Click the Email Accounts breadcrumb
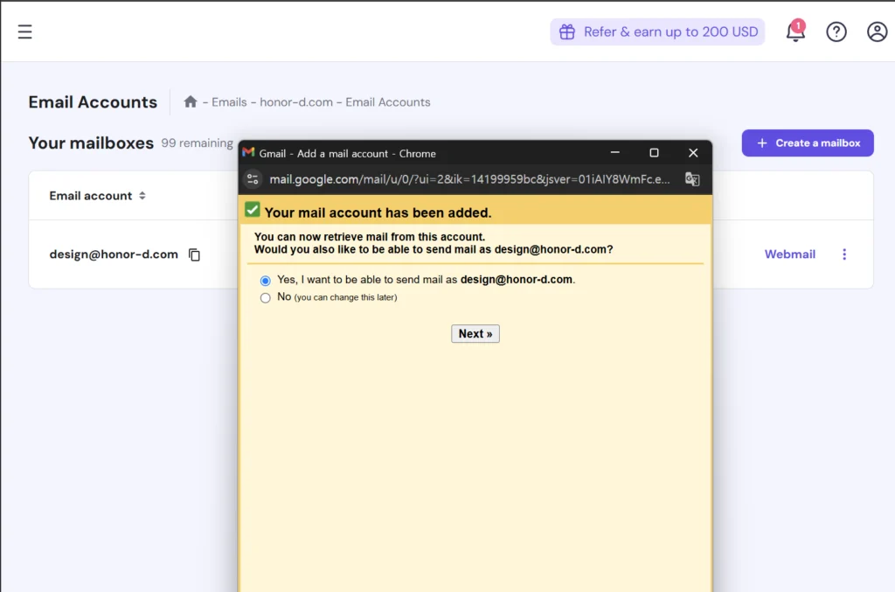 (x=387, y=102)
